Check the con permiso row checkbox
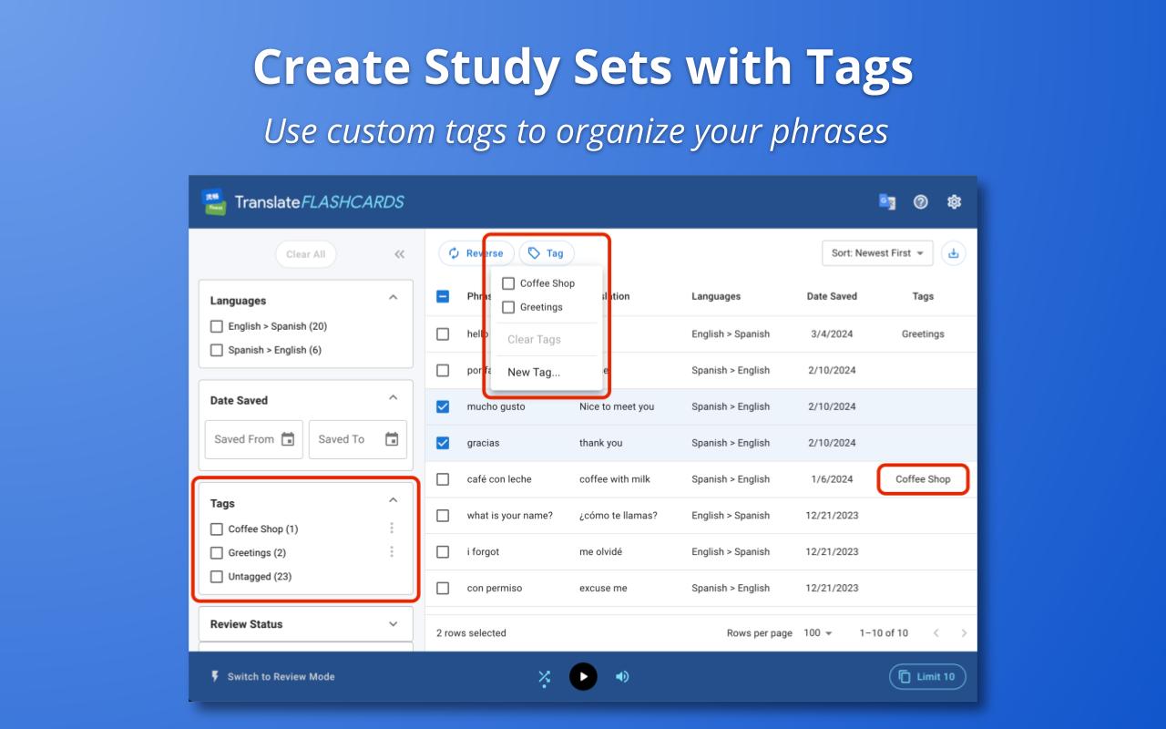1166x729 pixels. [x=443, y=589]
